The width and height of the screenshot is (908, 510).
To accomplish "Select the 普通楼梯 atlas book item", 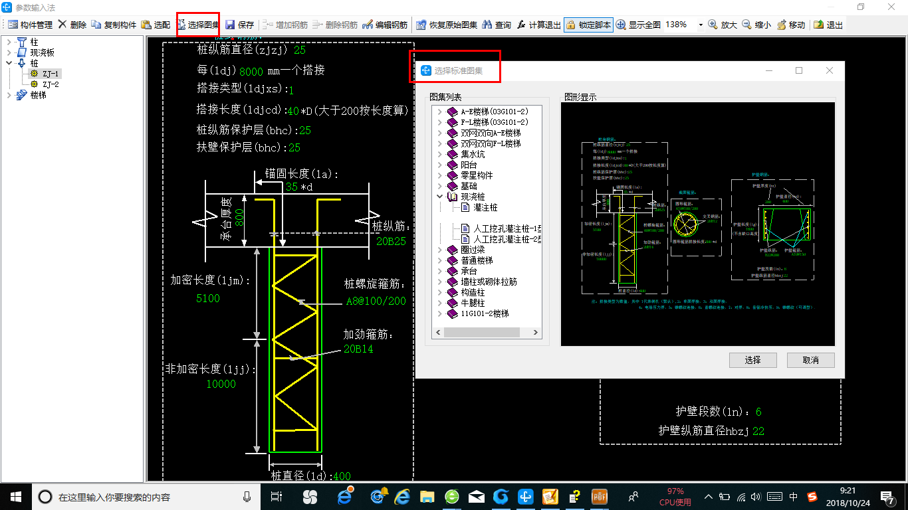I will pyautogui.click(x=477, y=260).
